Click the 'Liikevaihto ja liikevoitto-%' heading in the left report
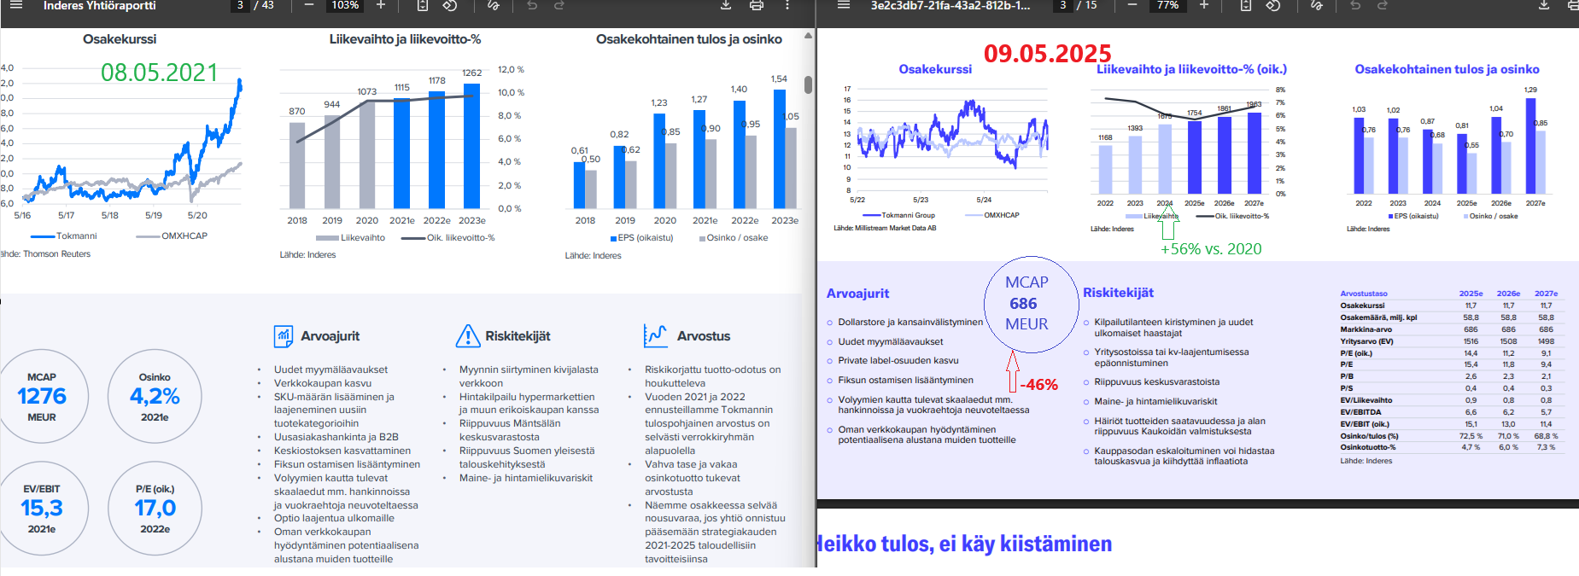The height and width of the screenshot is (576, 1579). click(x=405, y=39)
